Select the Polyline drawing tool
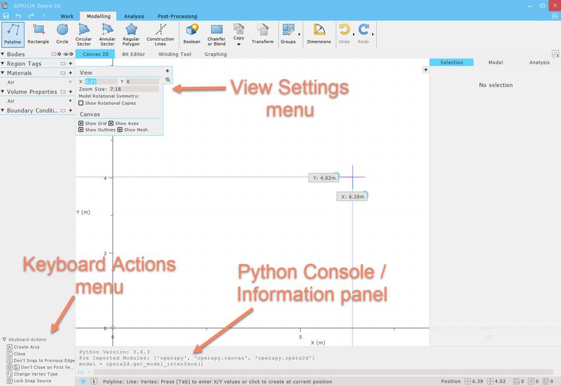The image size is (561, 386). [x=13, y=35]
